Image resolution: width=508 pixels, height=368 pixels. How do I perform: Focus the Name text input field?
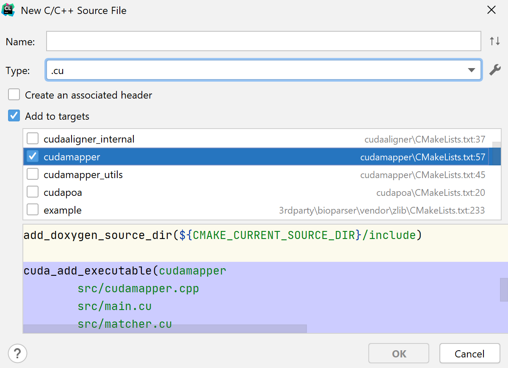263,41
